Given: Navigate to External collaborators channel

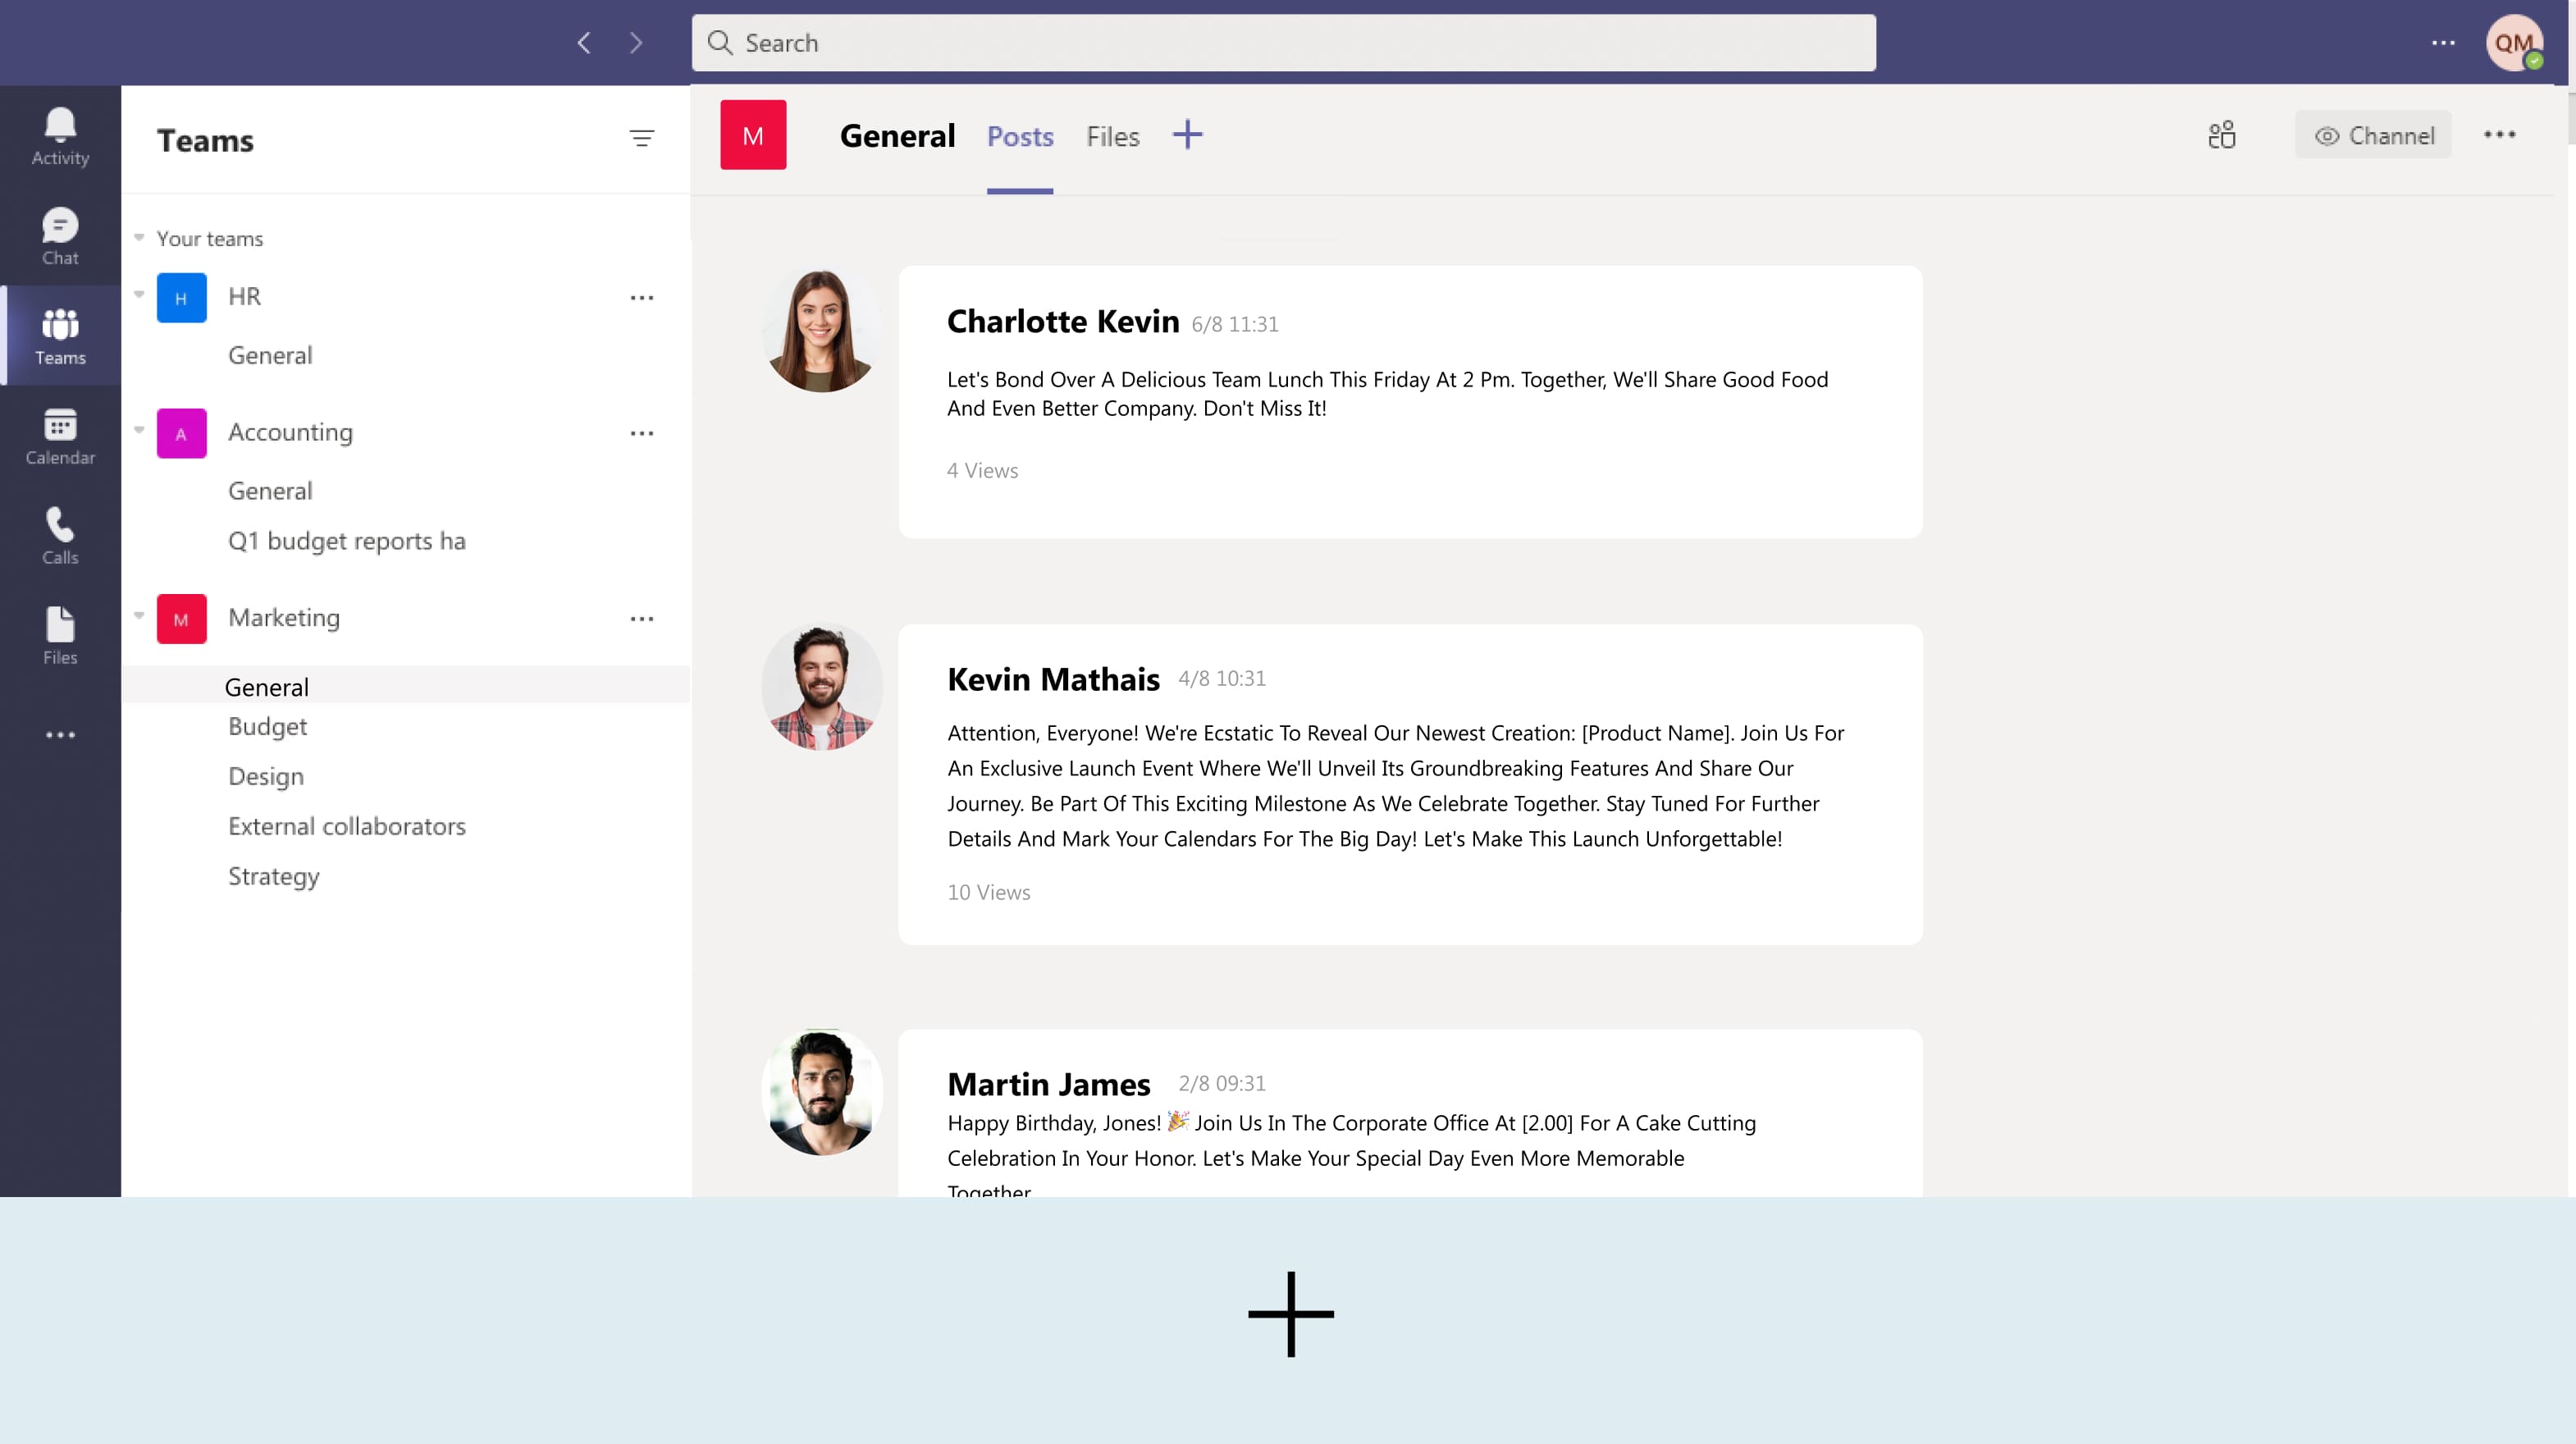Looking at the screenshot, I should [x=347, y=825].
